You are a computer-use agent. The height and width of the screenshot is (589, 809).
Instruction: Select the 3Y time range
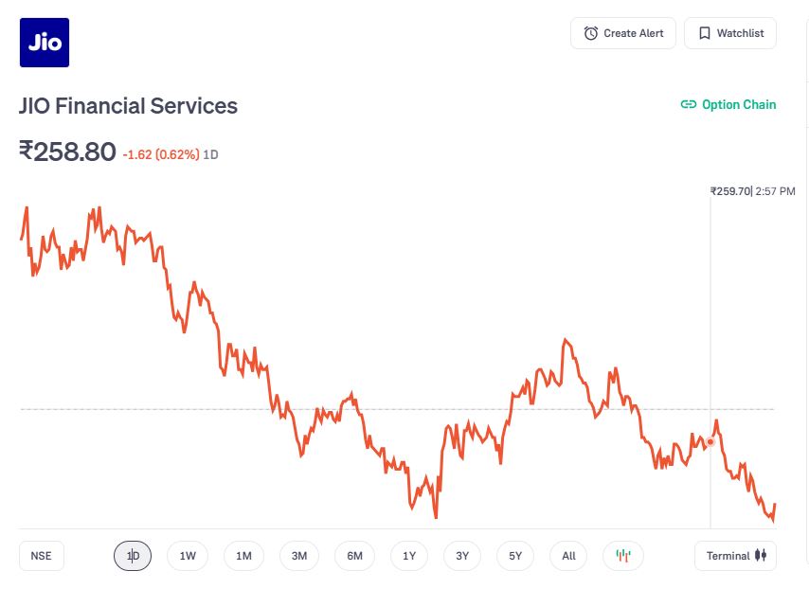(x=462, y=556)
